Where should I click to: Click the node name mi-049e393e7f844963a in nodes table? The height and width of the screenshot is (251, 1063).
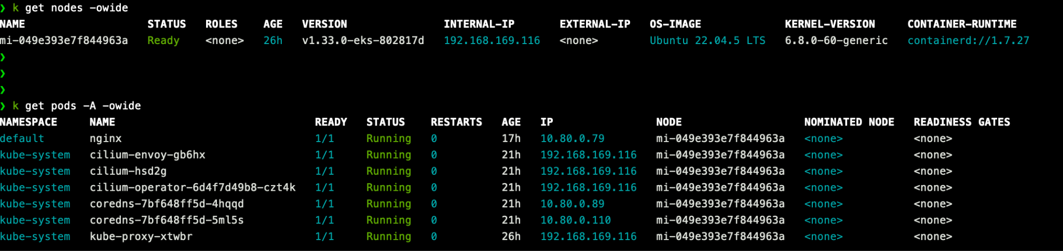pyautogui.click(x=64, y=40)
